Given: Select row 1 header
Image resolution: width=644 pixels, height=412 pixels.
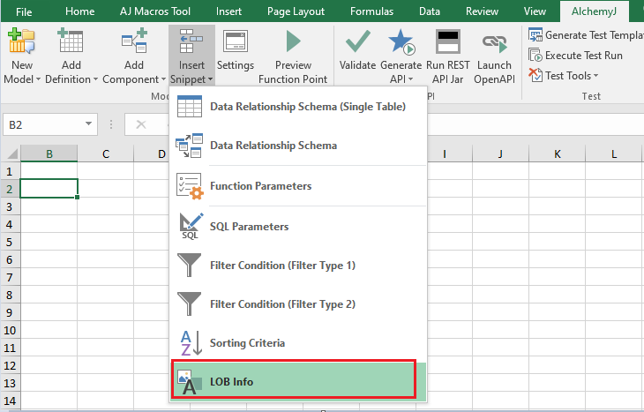Looking at the screenshot, I should pos(10,171).
